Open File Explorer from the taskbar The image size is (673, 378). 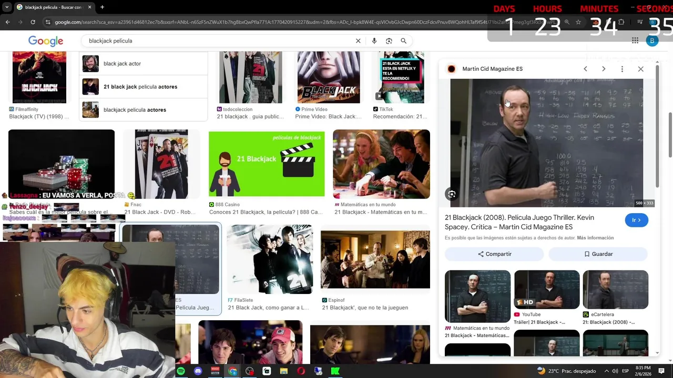coord(284,371)
